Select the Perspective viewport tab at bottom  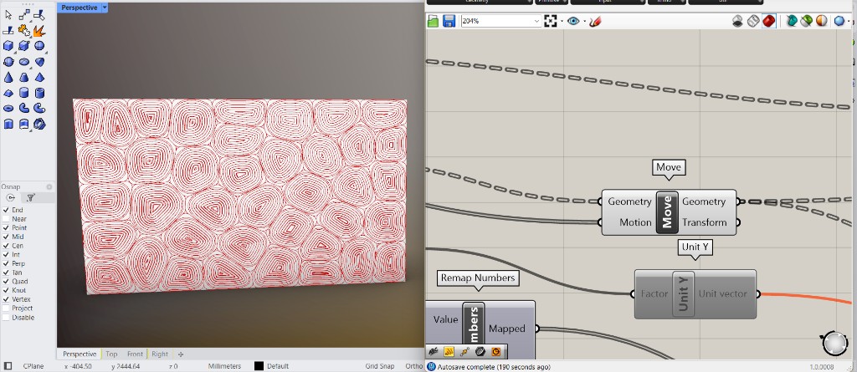[x=80, y=354]
